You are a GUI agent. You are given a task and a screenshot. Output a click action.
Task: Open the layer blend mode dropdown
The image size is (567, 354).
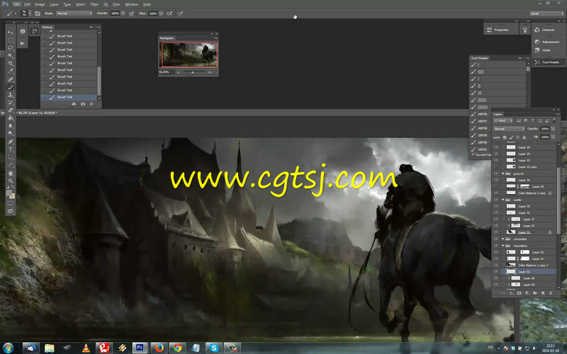[509, 129]
